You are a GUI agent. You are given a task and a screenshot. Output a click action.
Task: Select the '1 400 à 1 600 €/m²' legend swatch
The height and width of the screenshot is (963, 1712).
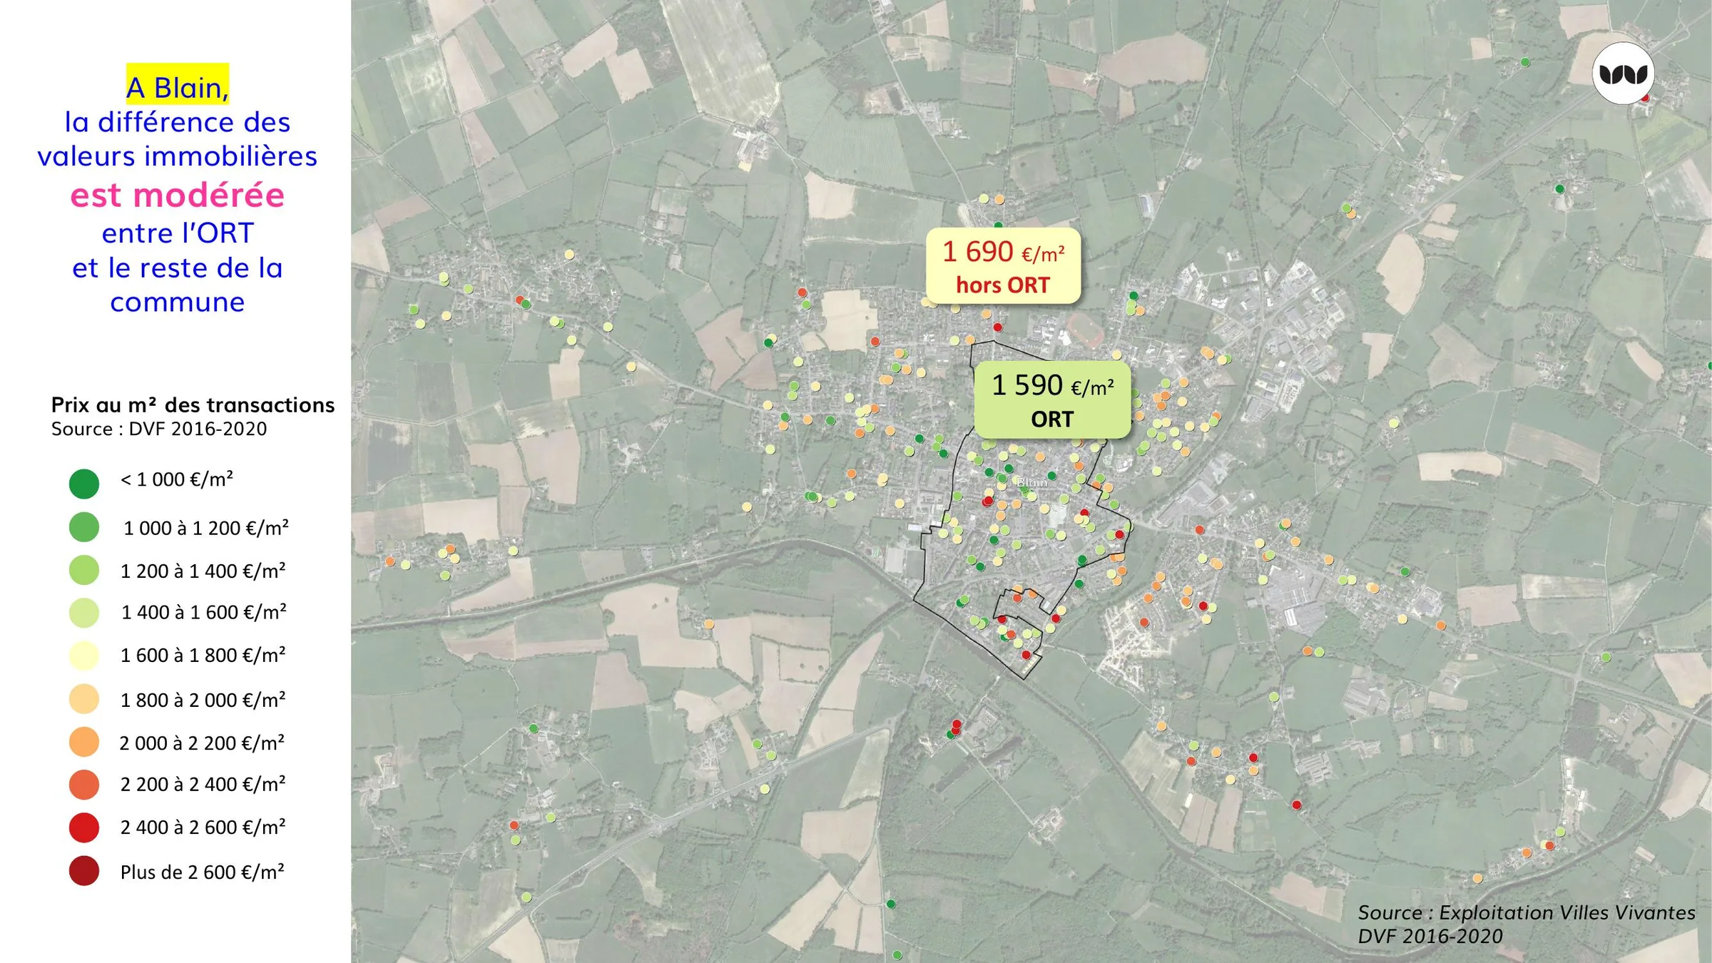coord(84,613)
